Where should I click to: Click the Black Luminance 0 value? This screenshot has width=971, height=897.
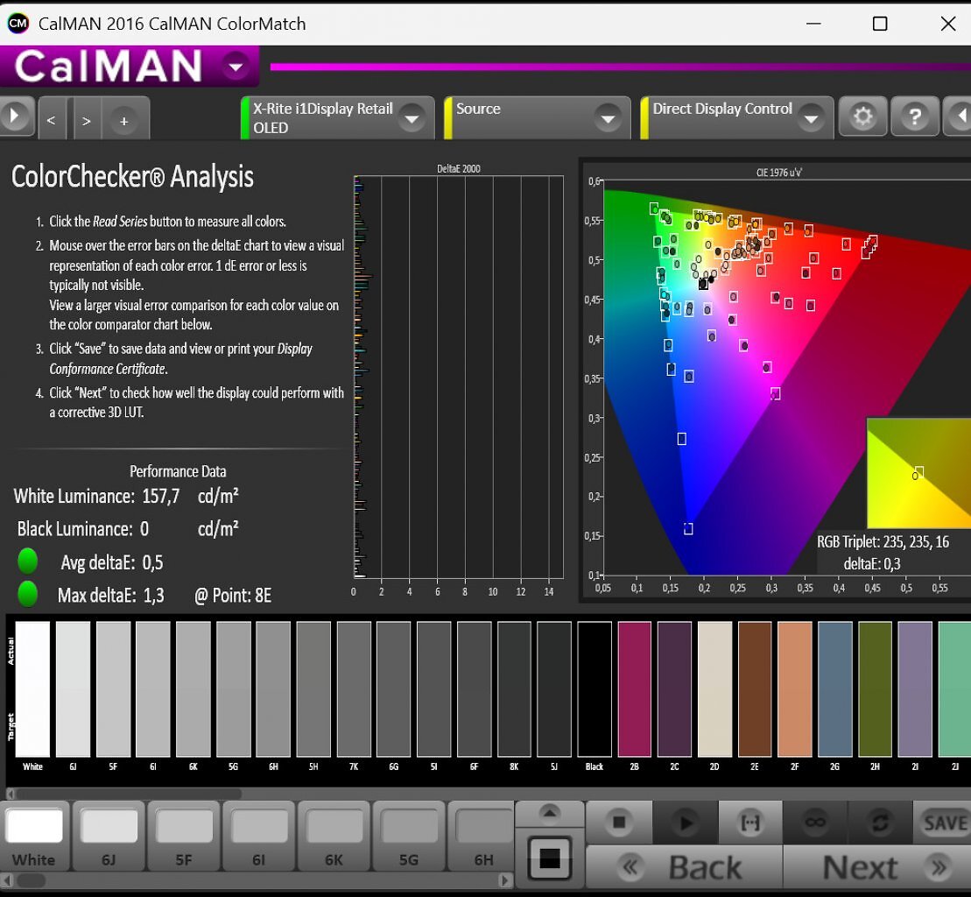(144, 529)
